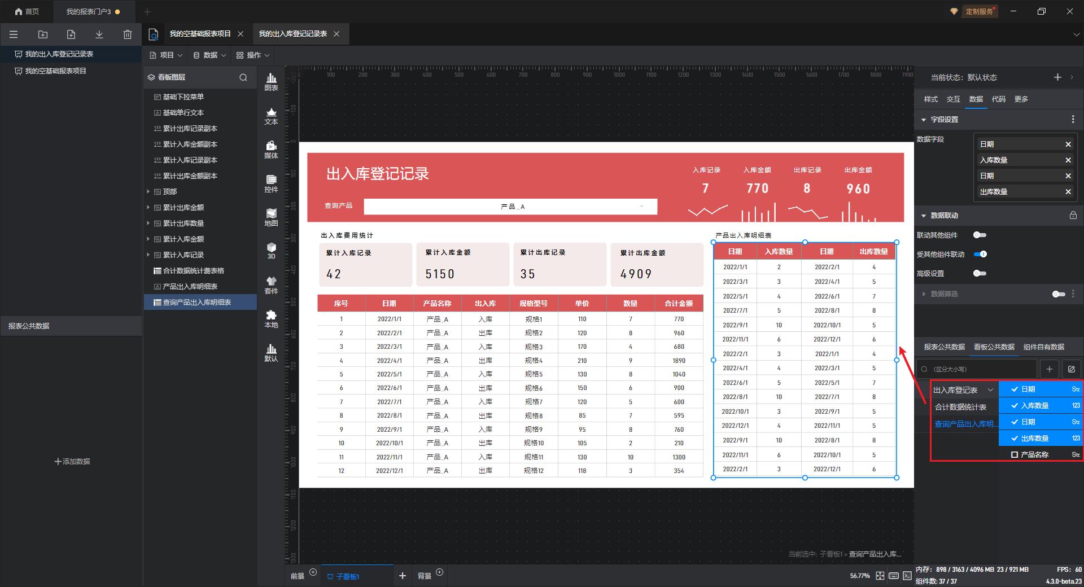Click the preview document search icon

[x=153, y=34]
